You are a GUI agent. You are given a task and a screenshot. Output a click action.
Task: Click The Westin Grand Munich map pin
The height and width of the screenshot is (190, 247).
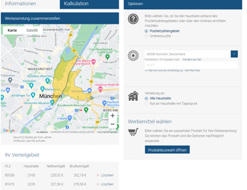click(94, 61)
